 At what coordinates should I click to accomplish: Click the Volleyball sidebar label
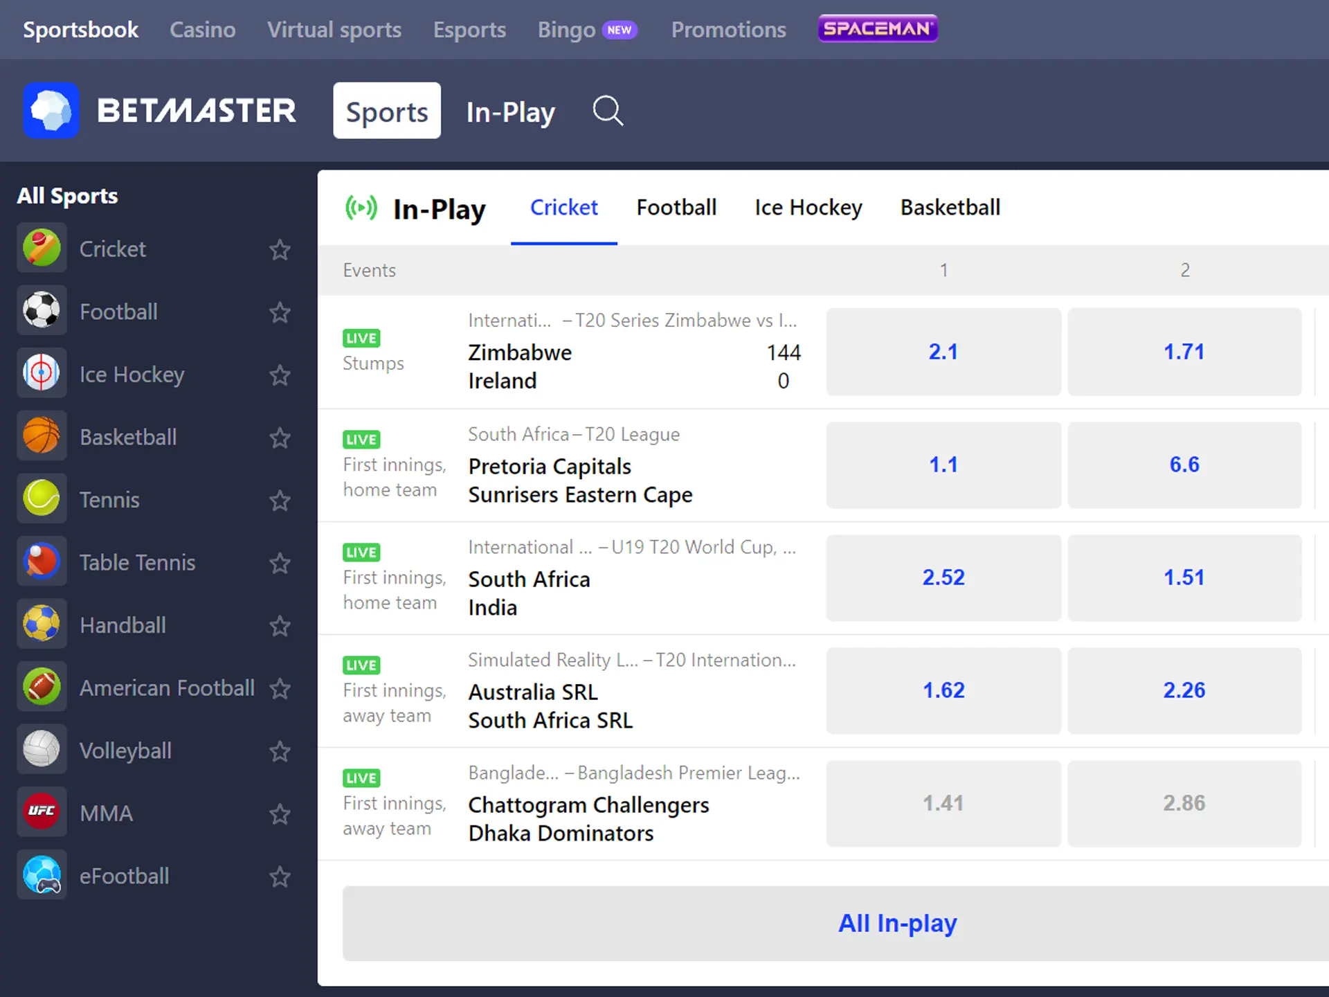[x=125, y=751]
